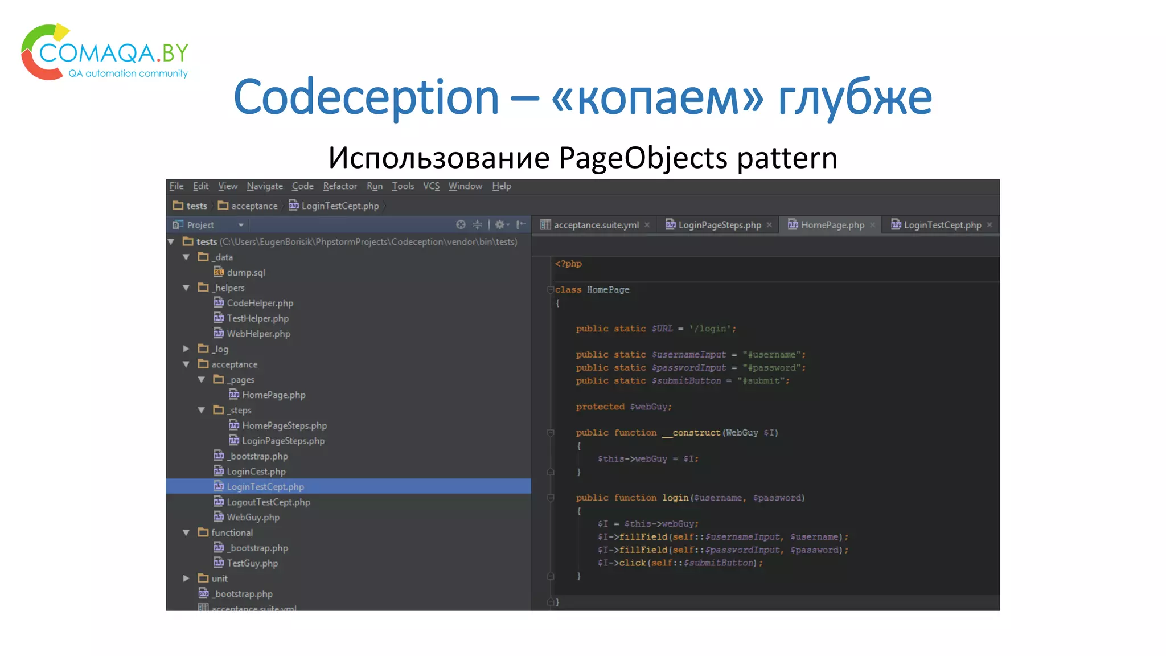The height and width of the screenshot is (656, 1166).
Task: Collapse the tests root folder
Action: pos(171,242)
